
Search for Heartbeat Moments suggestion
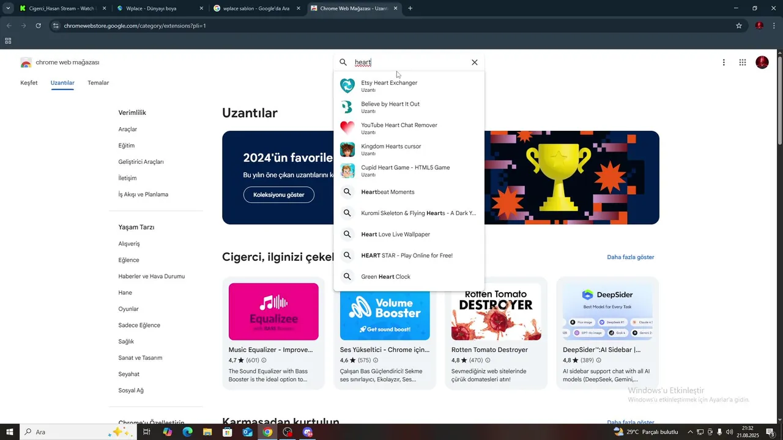coord(409,192)
